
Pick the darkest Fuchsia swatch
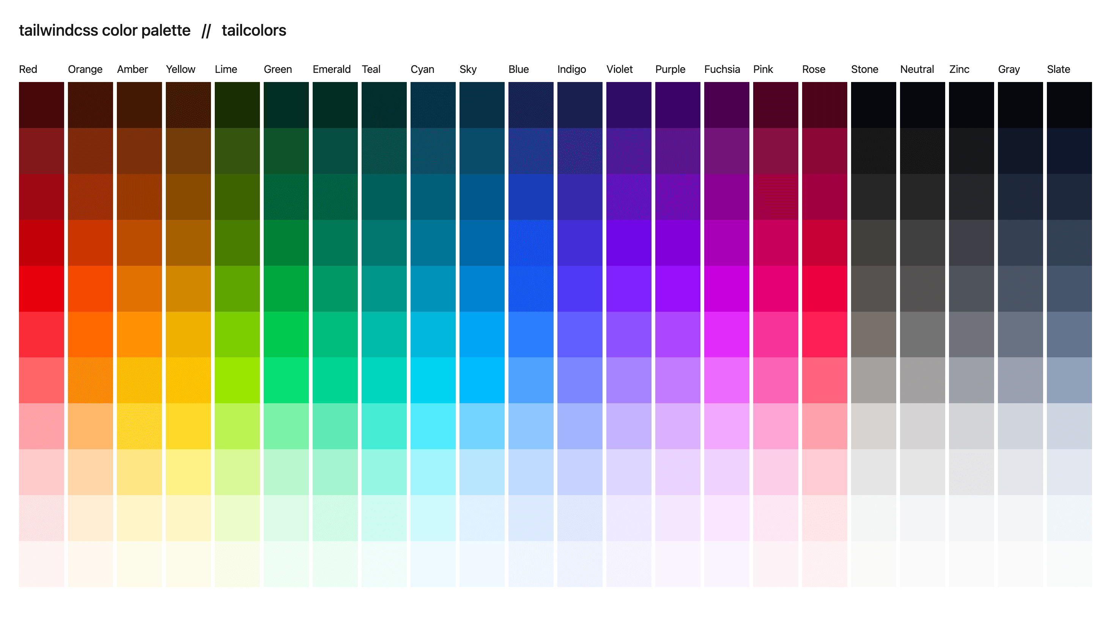click(x=727, y=105)
